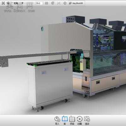
Task: Open the 项目 project panel
Action: (x=72, y=121)
